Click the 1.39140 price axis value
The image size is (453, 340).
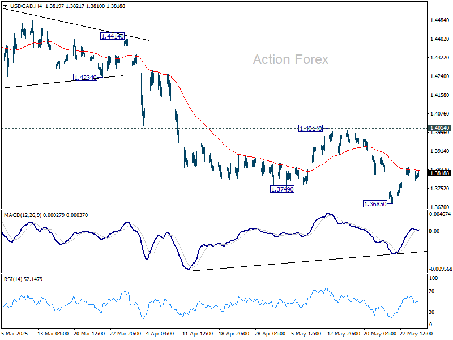click(x=440, y=151)
